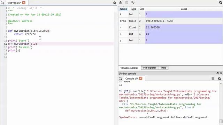Close the Console 1/A tab
The width and height of the screenshot is (223, 125).
click(141, 78)
